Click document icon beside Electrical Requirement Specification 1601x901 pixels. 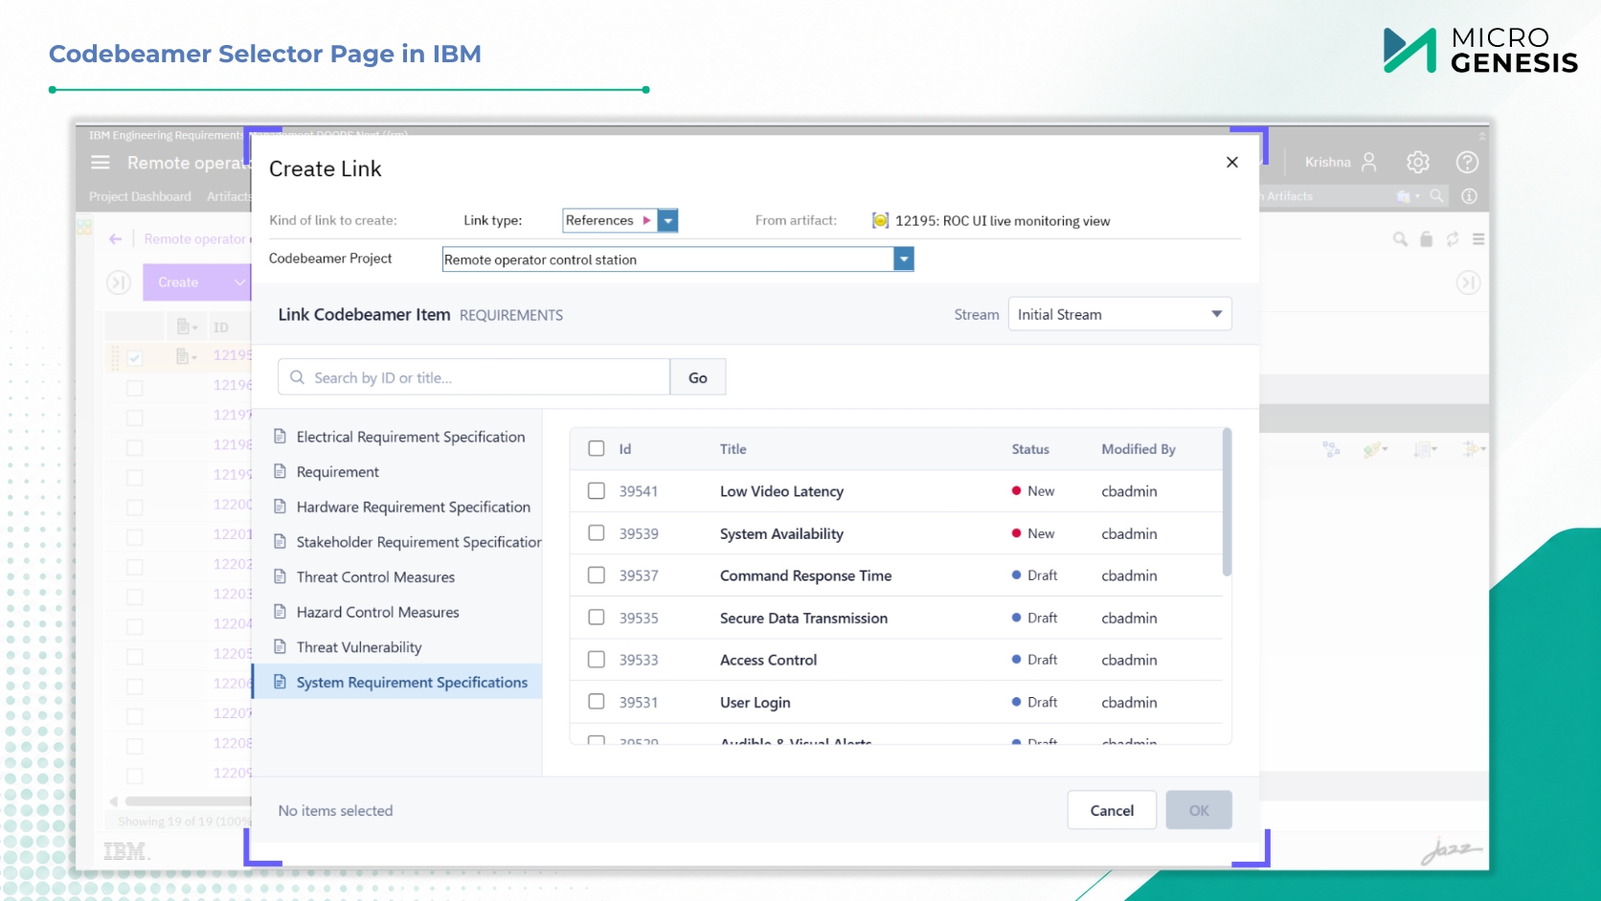pyautogui.click(x=281, y=437)
